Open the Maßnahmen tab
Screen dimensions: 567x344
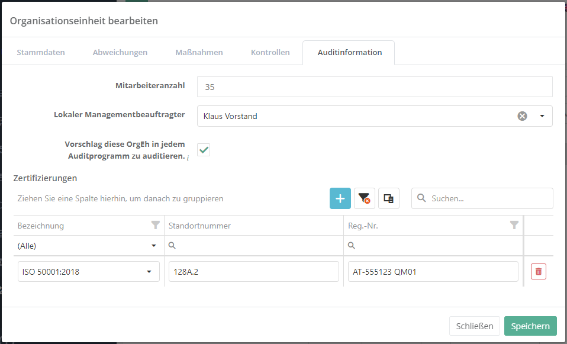199,52
